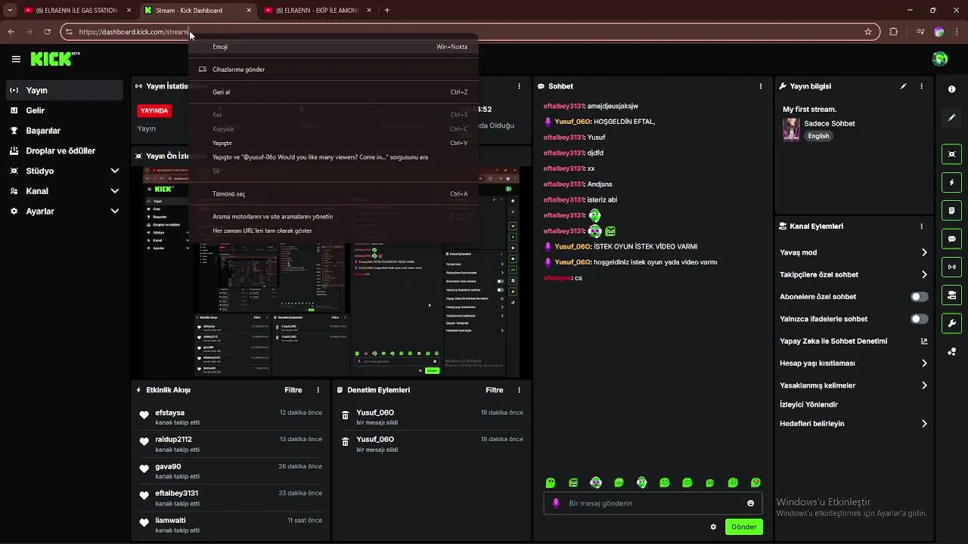Click the pencil icon in right sidebar

(x=951, y=118)
